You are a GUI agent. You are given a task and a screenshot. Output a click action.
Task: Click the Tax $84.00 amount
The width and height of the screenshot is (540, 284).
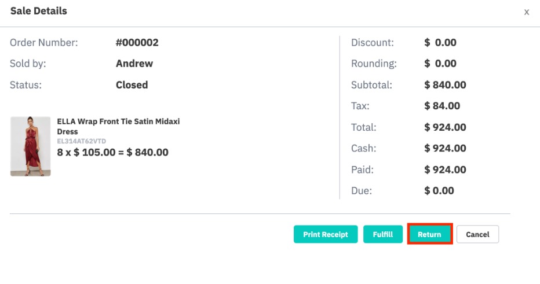point(442,105)
